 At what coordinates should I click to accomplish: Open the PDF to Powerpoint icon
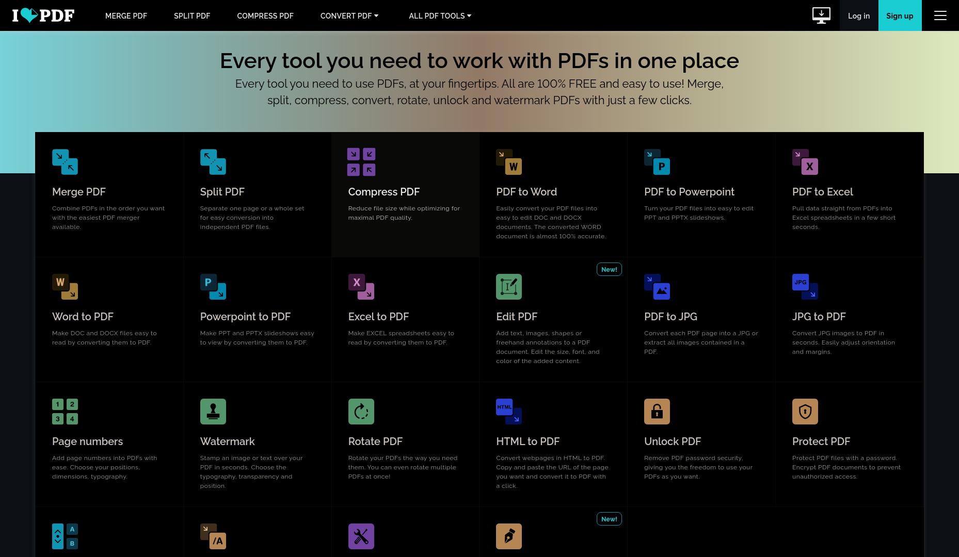click(x=657, y=162)
